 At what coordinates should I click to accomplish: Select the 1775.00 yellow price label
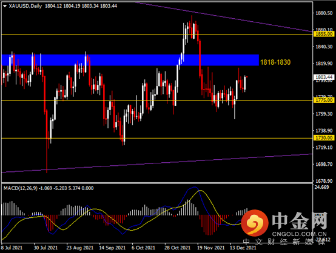324,100
